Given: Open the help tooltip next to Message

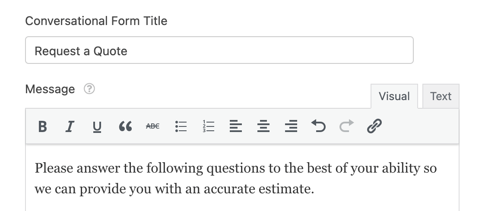Looking at the screenshot, I should click(89, 89).
